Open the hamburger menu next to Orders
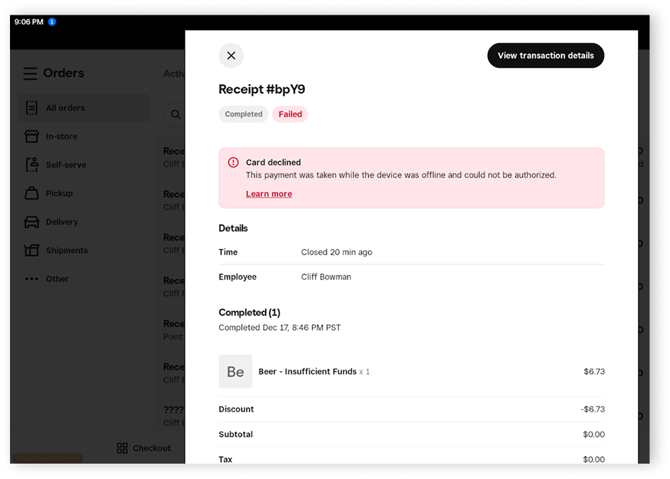This screenshot has height=479, width=670. 30,73
